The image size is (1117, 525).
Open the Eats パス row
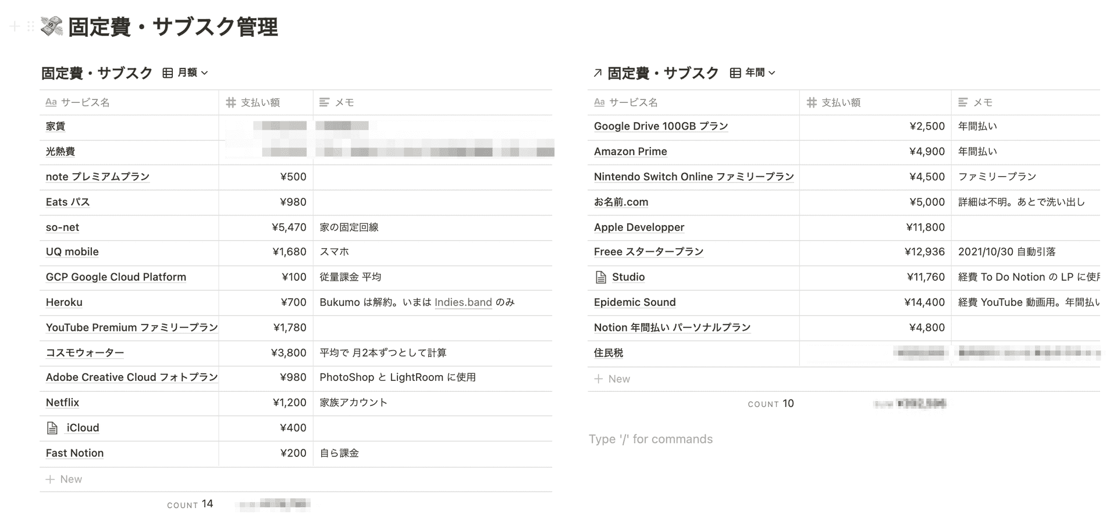(68, 202)
